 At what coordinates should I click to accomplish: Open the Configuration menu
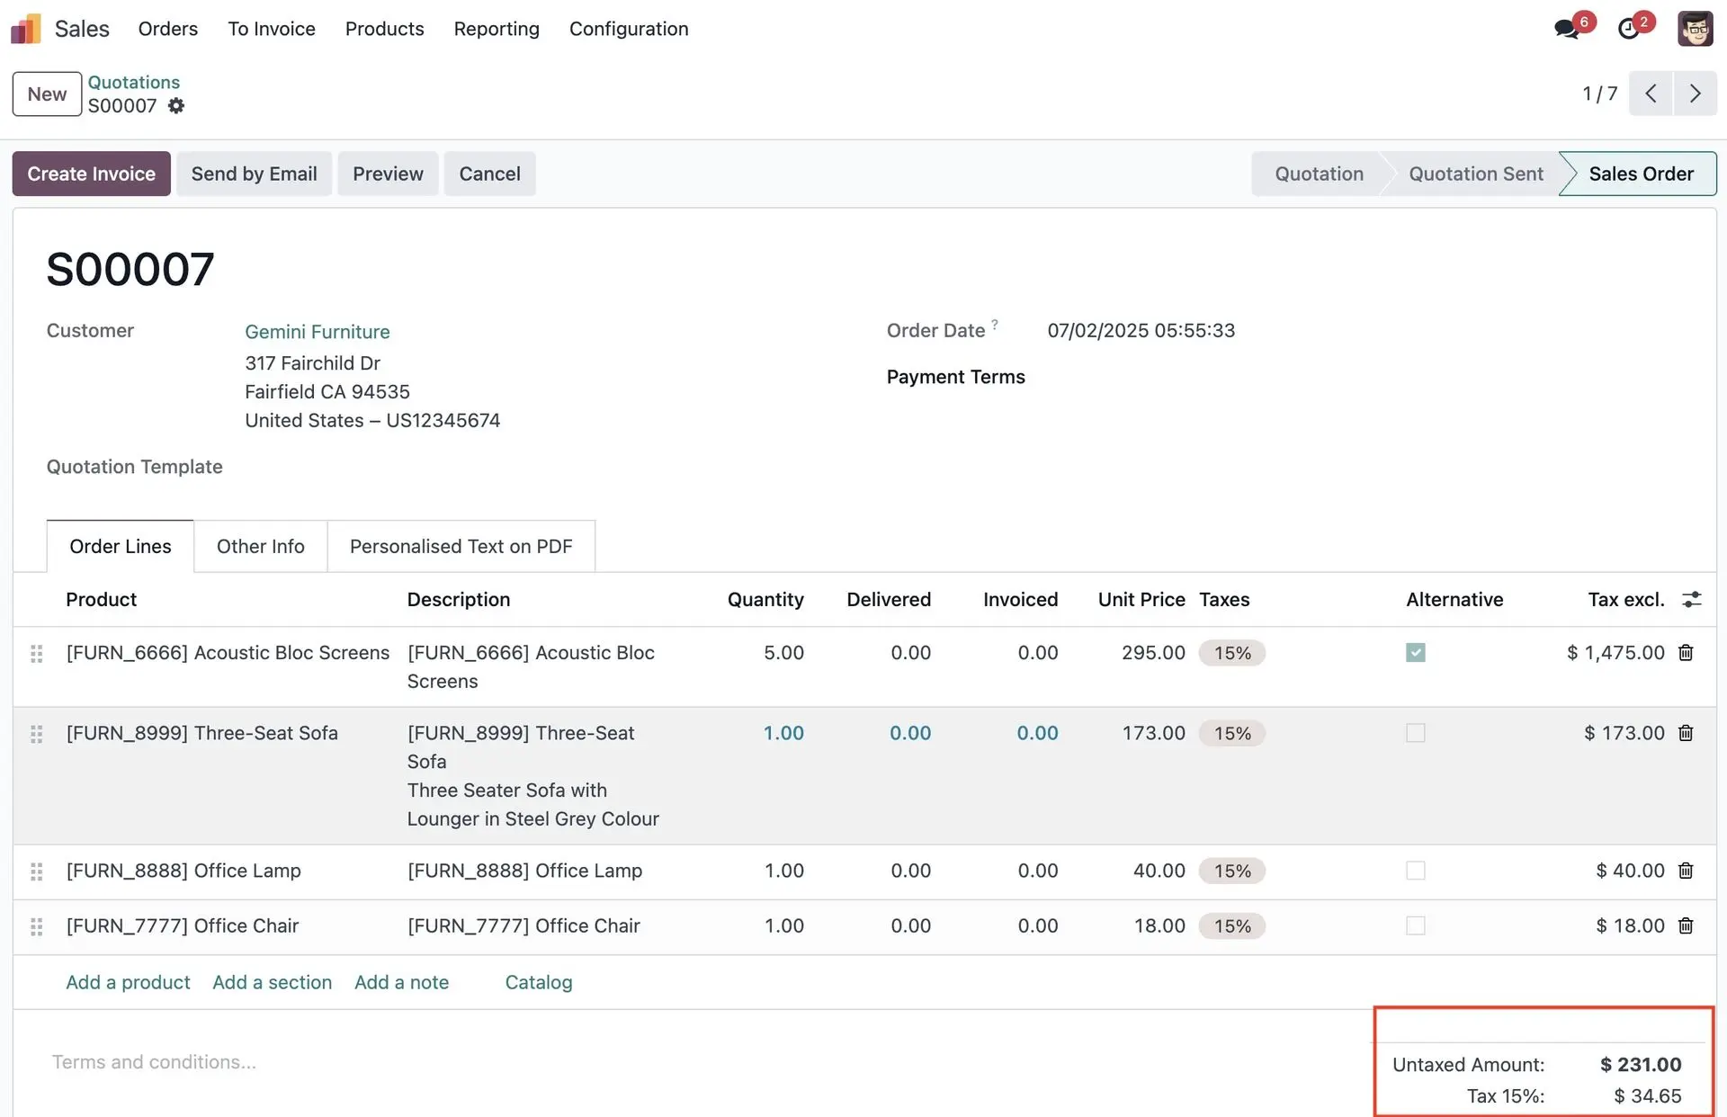[629, 29]
